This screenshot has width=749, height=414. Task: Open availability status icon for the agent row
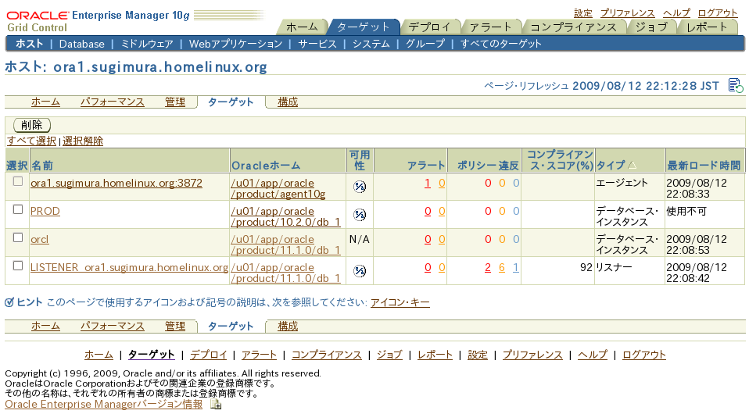click(x=359, y=187)
